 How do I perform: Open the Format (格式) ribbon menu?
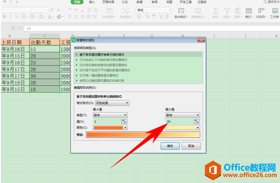point(249,13)
